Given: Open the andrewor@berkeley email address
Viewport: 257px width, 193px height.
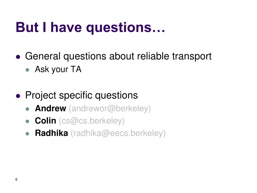Looking at the screenshot, I should coord(110,109).
